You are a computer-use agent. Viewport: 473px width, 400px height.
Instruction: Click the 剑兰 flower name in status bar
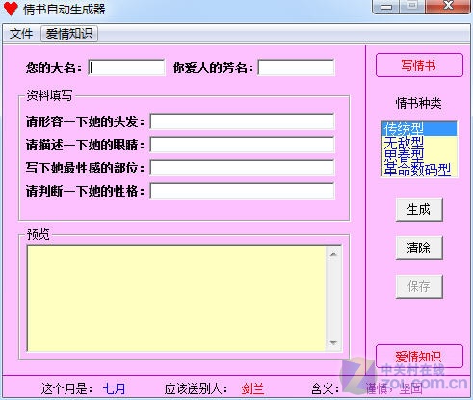(x=252, y=388)
